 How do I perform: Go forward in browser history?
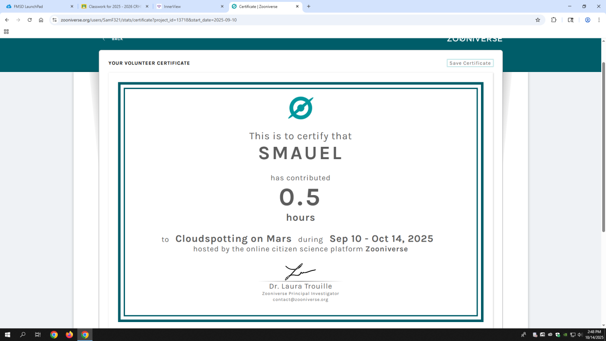tap(18, 20)
